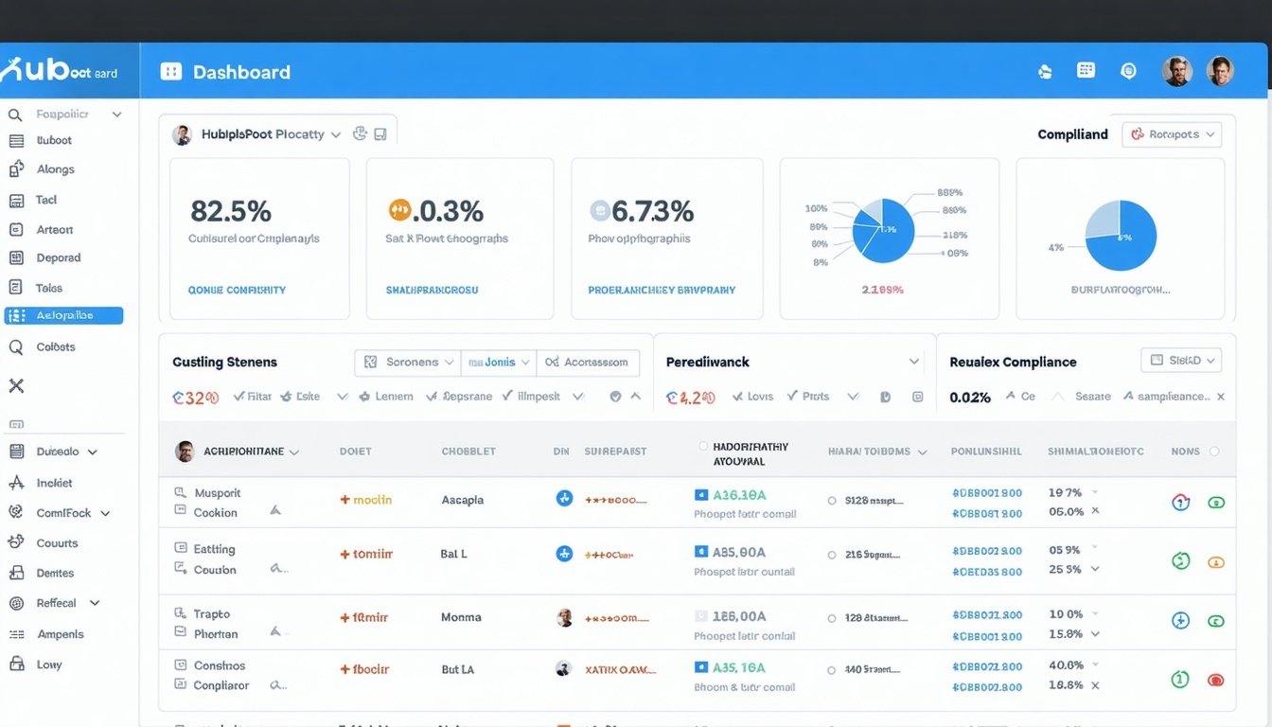
Task: Select the highlighted Aeloyallse sidebar item
Action: [x=63, y=315]
